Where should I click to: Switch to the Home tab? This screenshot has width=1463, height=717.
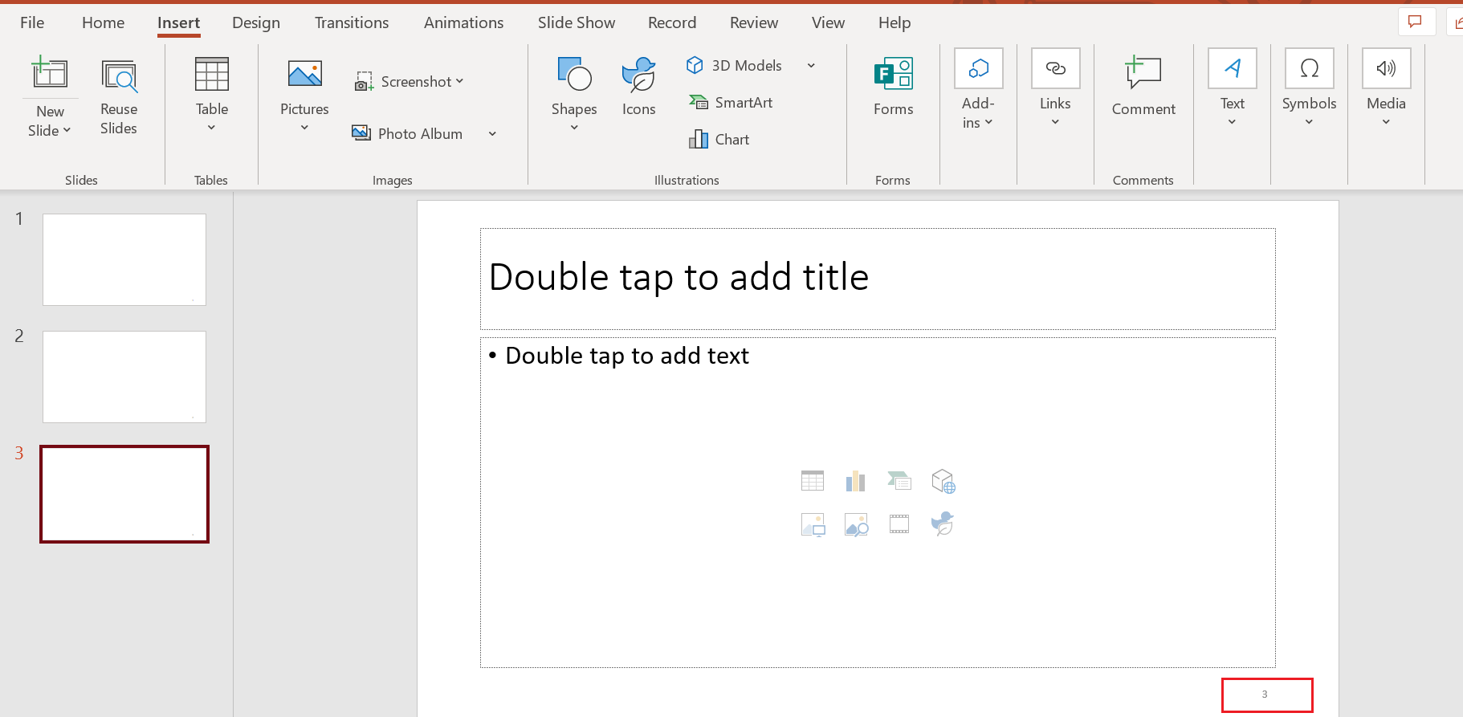(104, 22)
